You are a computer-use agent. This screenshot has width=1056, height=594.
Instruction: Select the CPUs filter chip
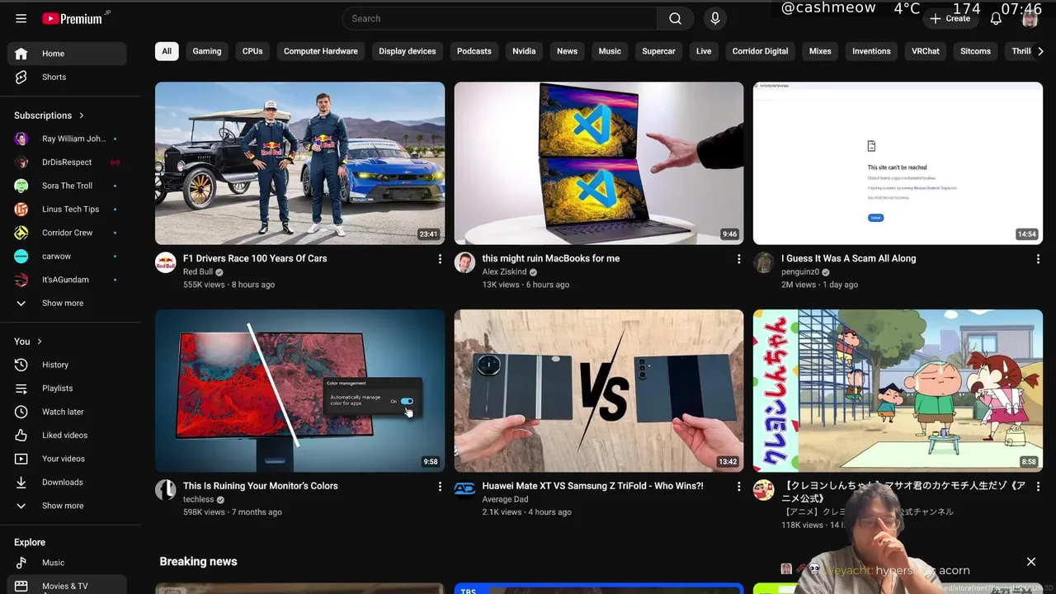252,51
